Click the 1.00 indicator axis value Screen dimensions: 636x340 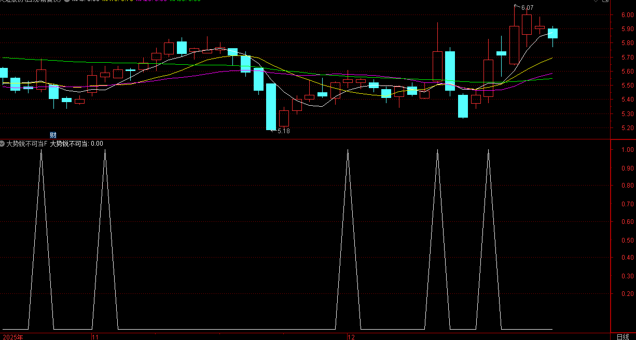628,150
